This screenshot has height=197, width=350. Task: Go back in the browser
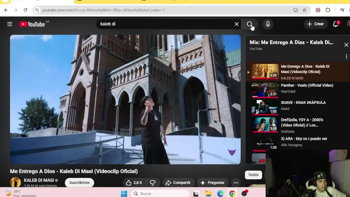(x=6, y=10)
